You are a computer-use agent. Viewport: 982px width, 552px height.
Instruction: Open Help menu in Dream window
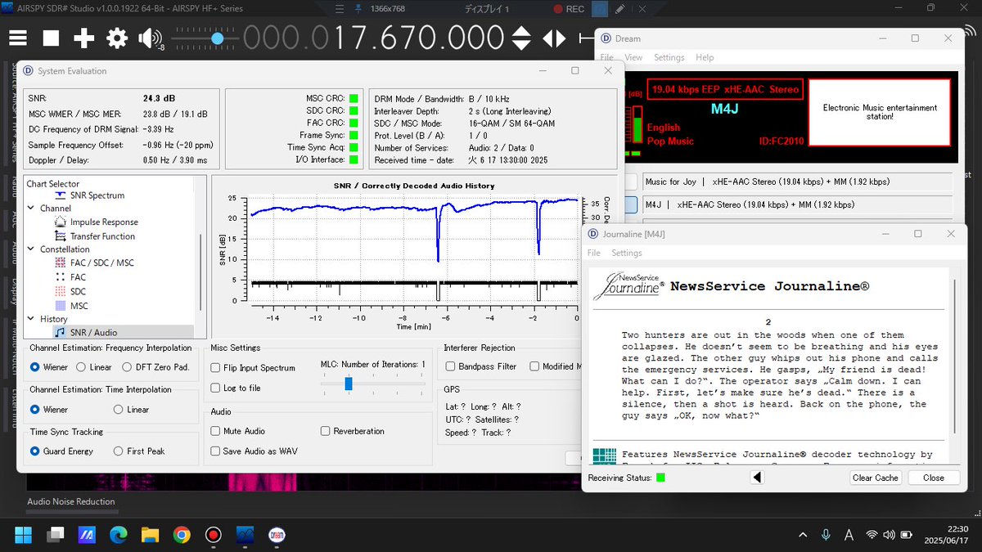coord(705,58)
